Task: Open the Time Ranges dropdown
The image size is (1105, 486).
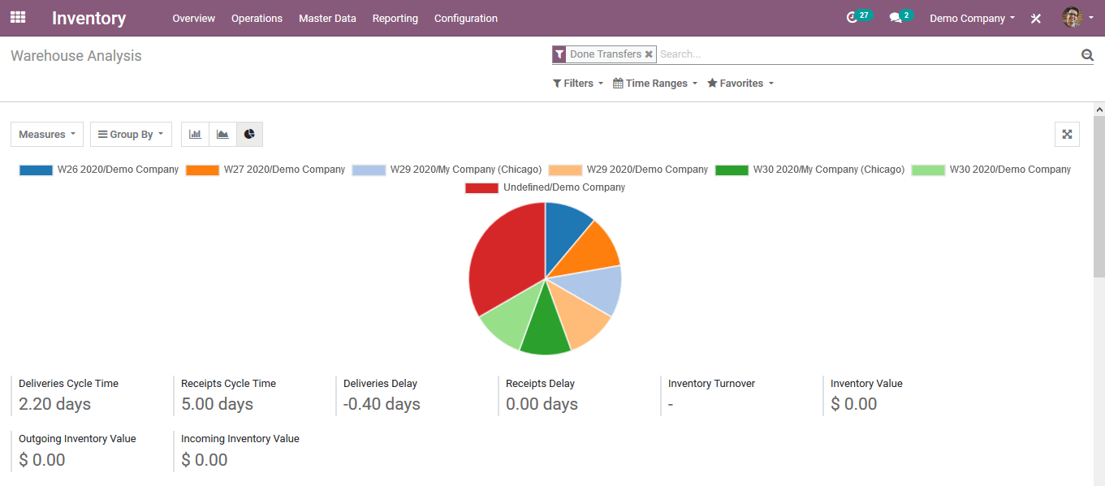Action: coord(654,84)
